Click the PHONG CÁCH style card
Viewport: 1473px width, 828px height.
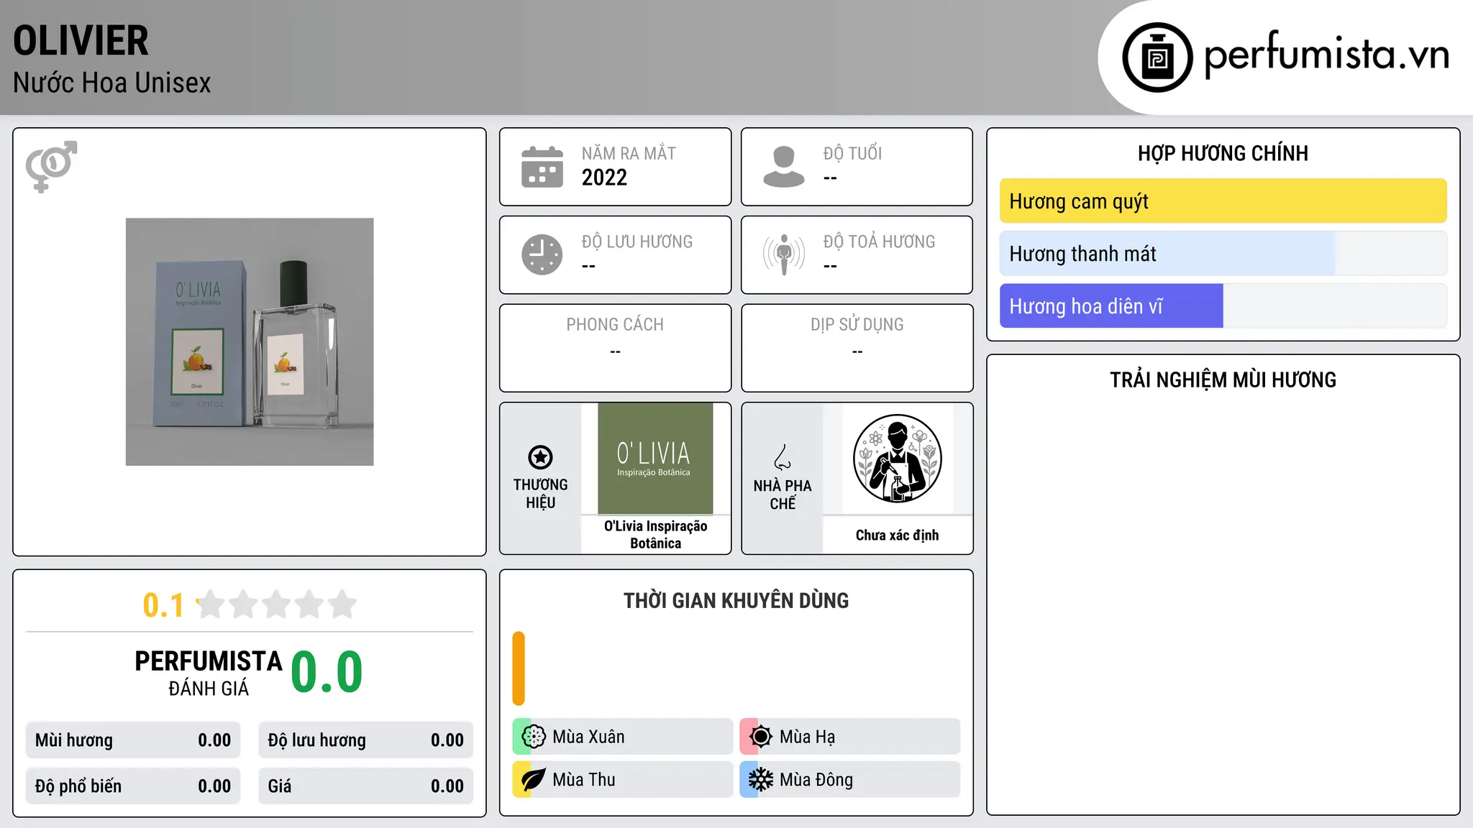[615, 348]
